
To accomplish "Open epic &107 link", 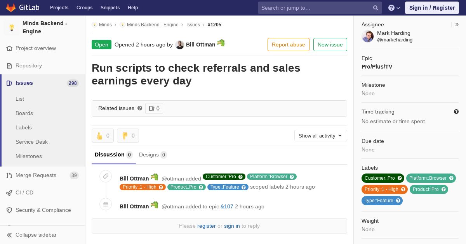I will [227, 207].
